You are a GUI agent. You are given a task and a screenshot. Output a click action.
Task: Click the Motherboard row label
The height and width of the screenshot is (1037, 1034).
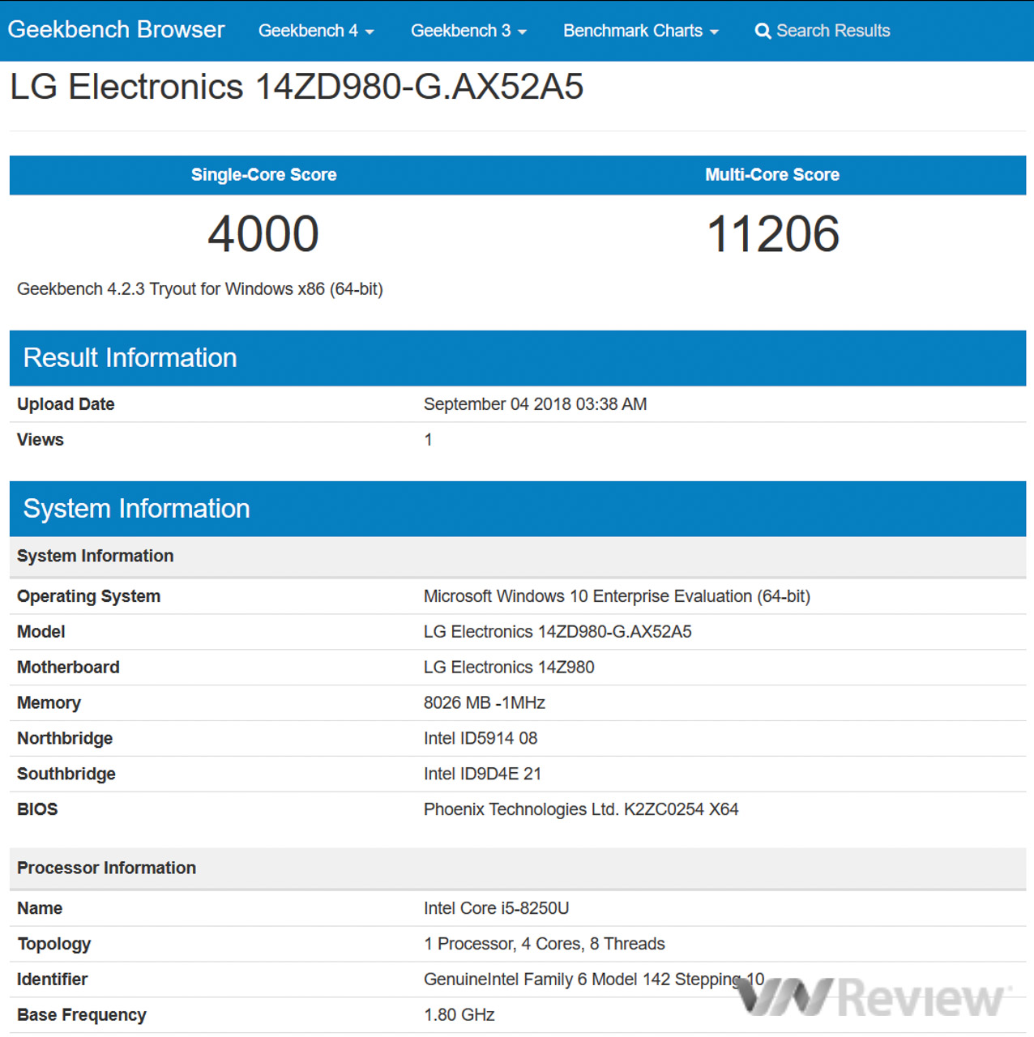(68, 668)
